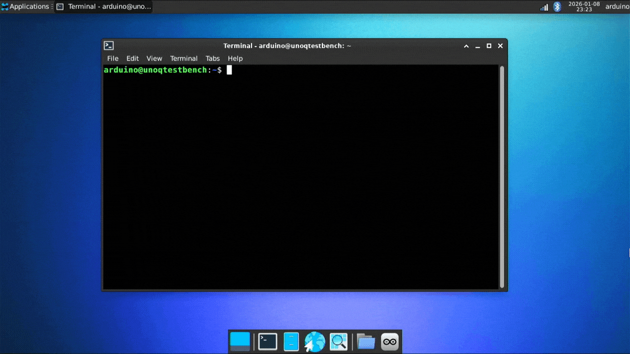Screen dimensions: 630x354
Task: Open Application Finder magnifier icon
Action: [x=339, y=342]
